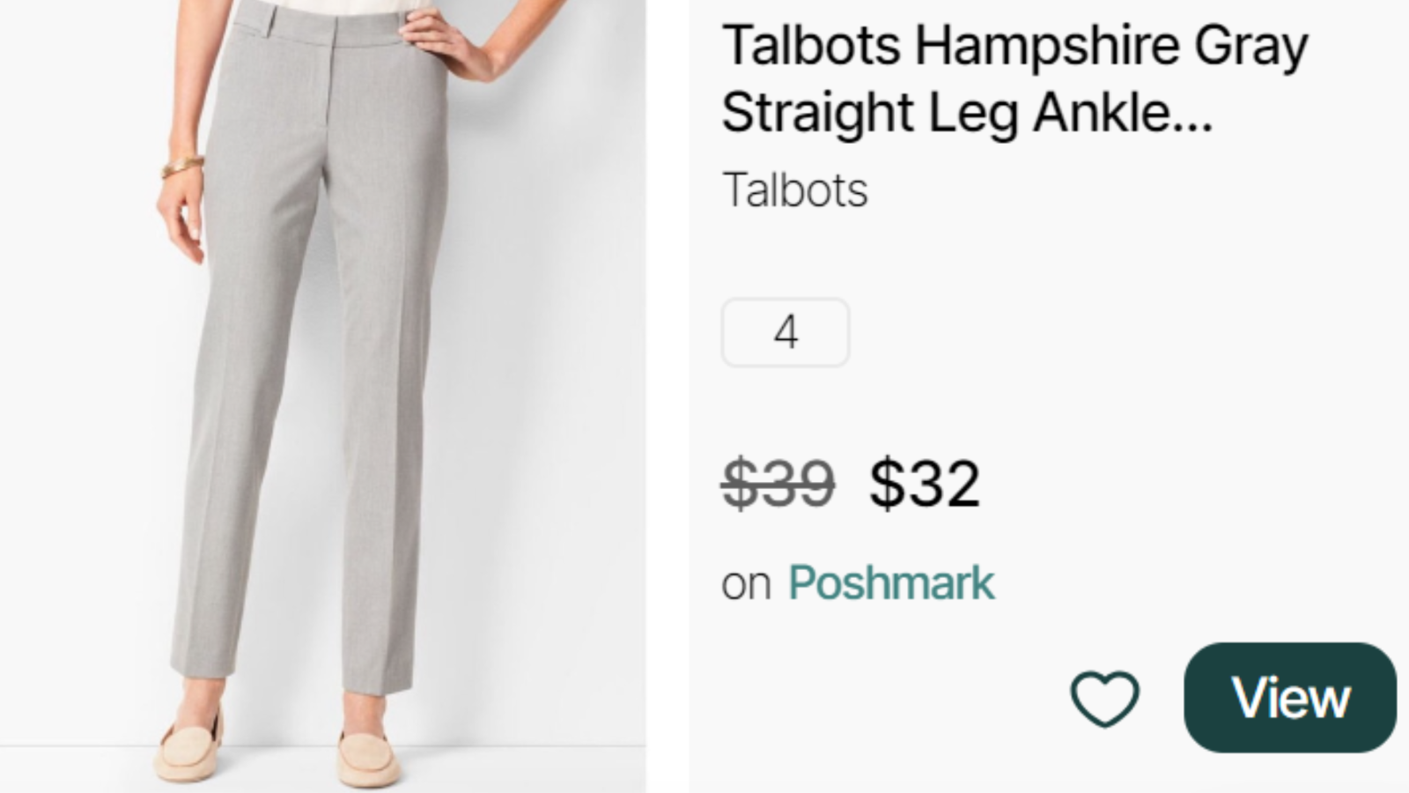This screenshot has height=793, width=1409.
Task: Click the model's right beige loafer
Action: coord(188,747)
